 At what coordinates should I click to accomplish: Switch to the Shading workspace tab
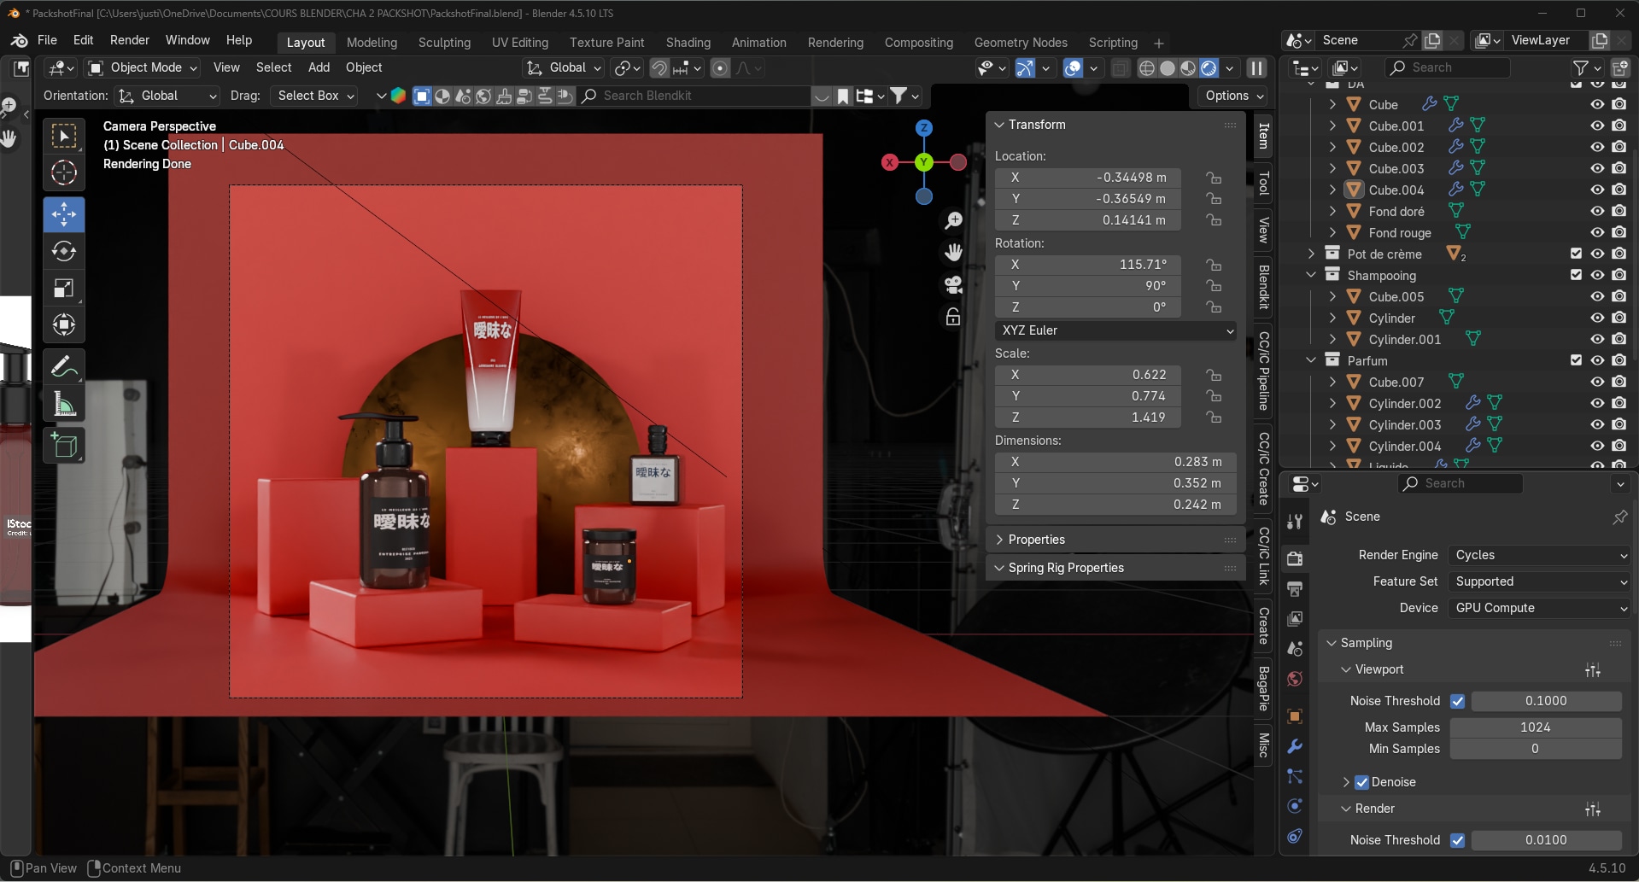click(x=688, y=42)
